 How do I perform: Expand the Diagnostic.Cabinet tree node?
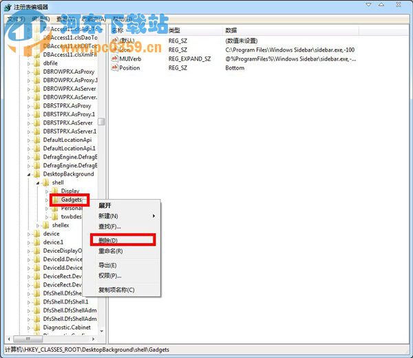pyautogui.click(x=29, y=328)
